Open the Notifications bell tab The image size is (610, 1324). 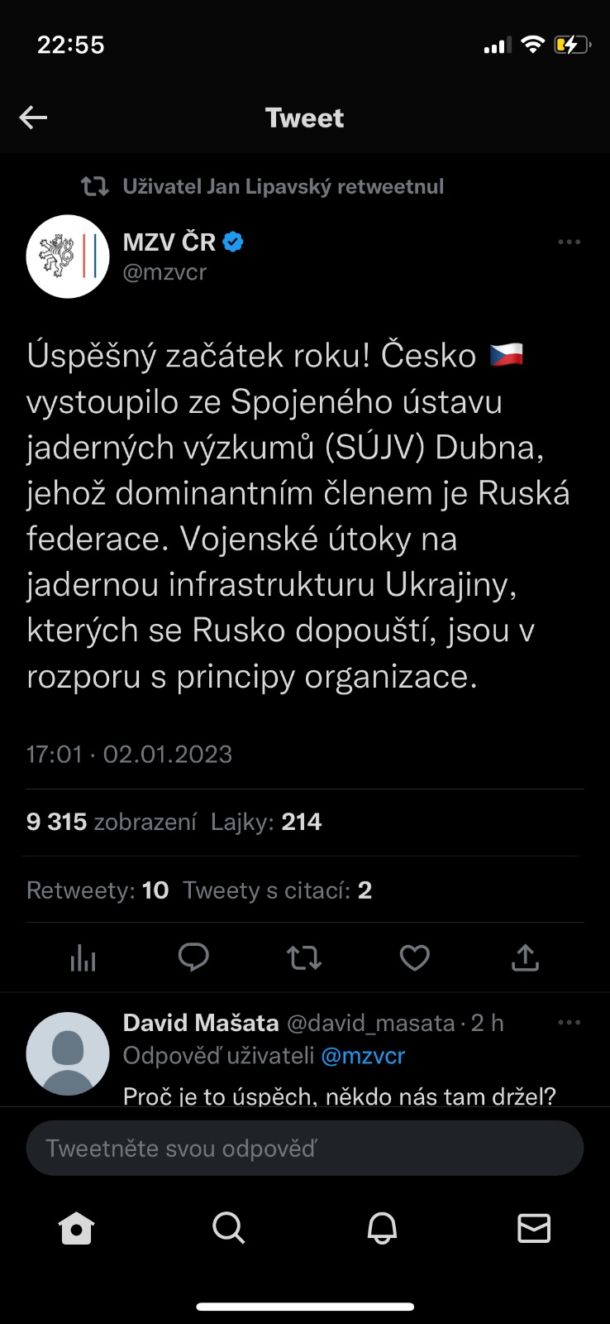point(382,1229)
